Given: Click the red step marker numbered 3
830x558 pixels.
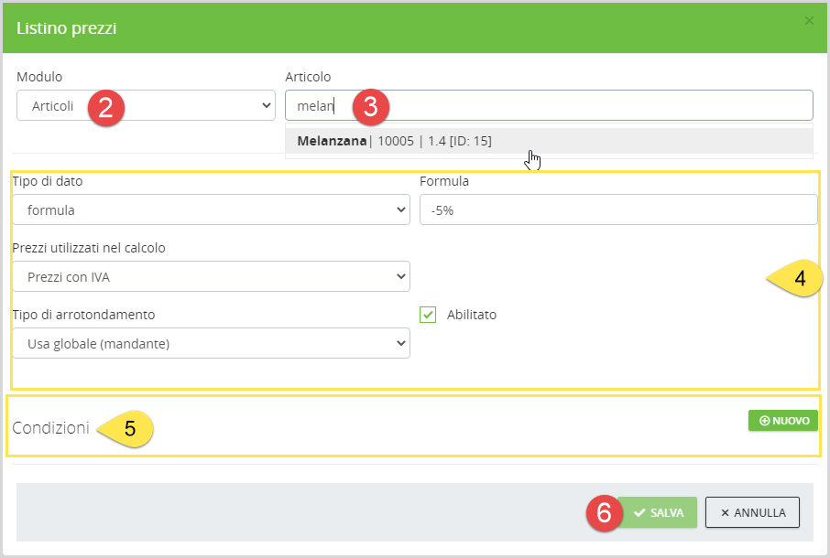Looking at the screenshot, I should [x=370, y=107].
